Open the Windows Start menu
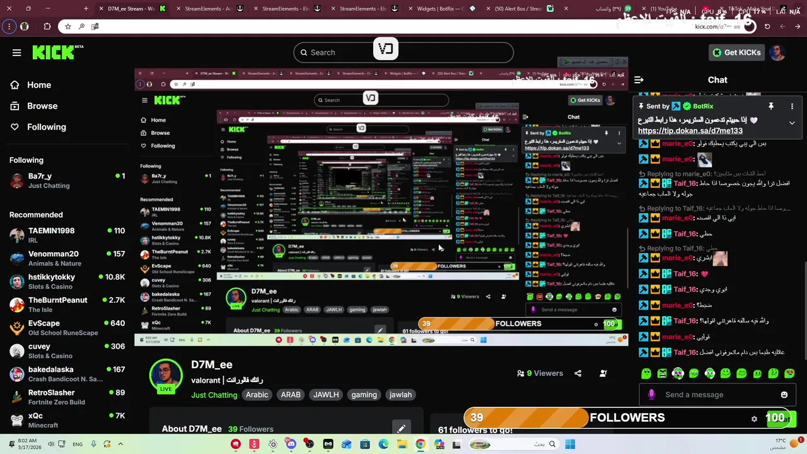The width and height of the screenshot is (807, 454). click(x=570, y=445)
